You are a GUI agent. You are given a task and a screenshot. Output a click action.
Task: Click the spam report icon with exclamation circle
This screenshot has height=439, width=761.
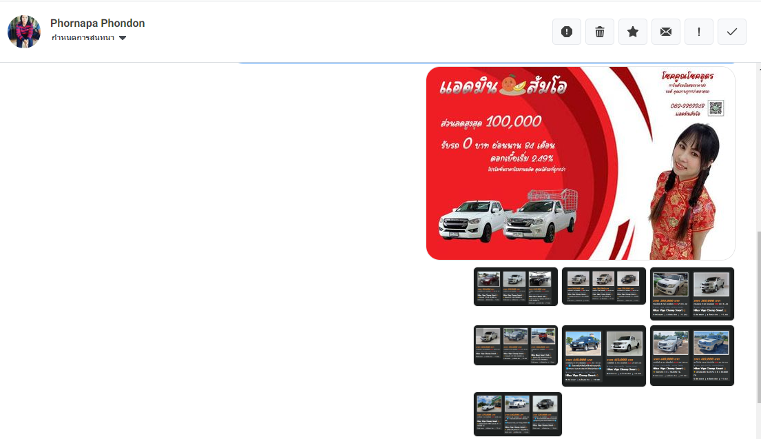coord(566,32)
